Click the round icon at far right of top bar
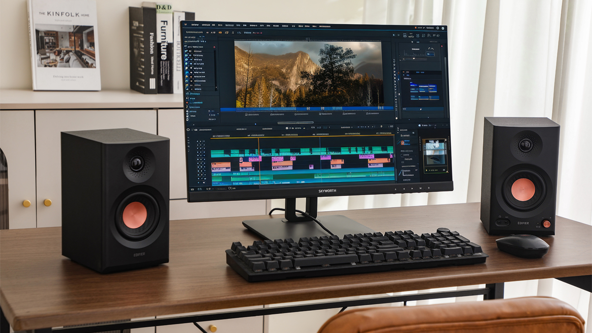This screenshot has height=333, width=592. [x=443, y=28]
